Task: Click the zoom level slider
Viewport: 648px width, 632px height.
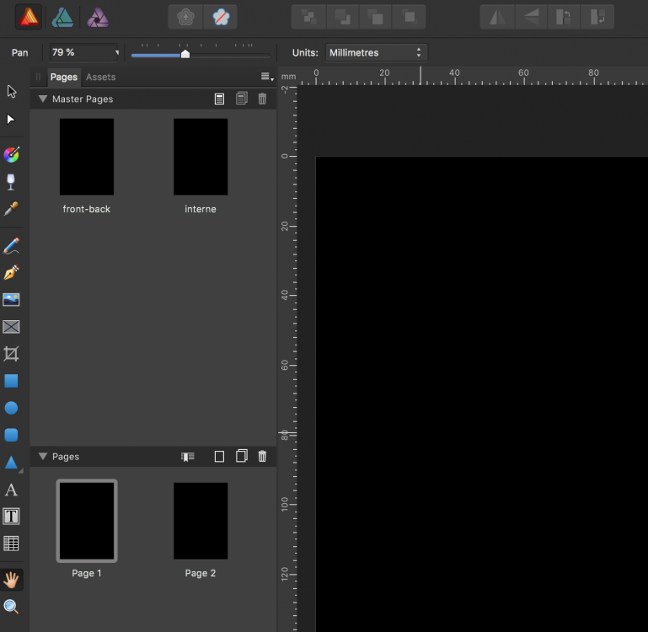Action: (x=185, y=54)
